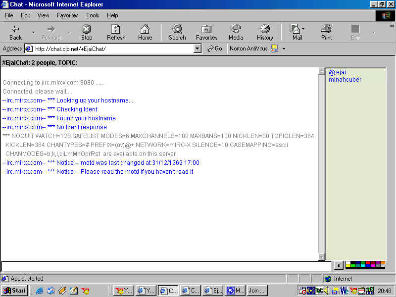Pick the cyan color swatch
The height and width of the screenshot is (297, 396).
[363, 266]
